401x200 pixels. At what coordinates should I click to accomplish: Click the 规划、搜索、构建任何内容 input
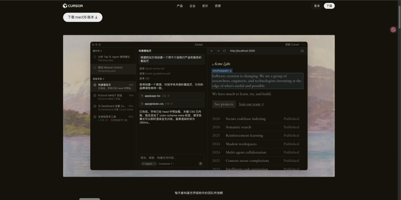coord(171,158)
